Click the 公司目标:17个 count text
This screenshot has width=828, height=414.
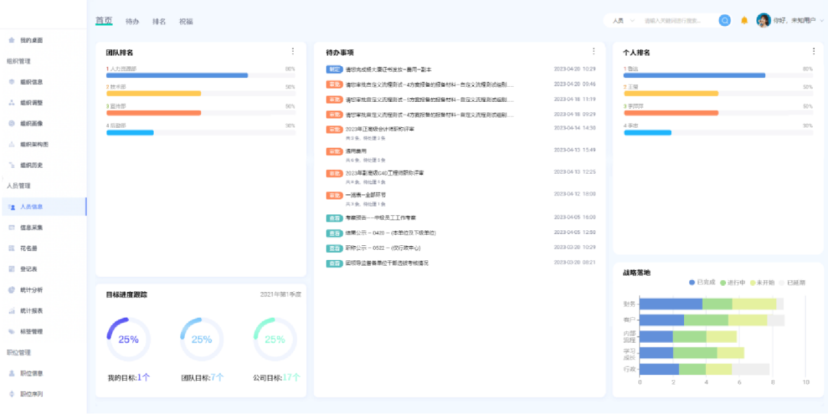[x=277, y=377]
